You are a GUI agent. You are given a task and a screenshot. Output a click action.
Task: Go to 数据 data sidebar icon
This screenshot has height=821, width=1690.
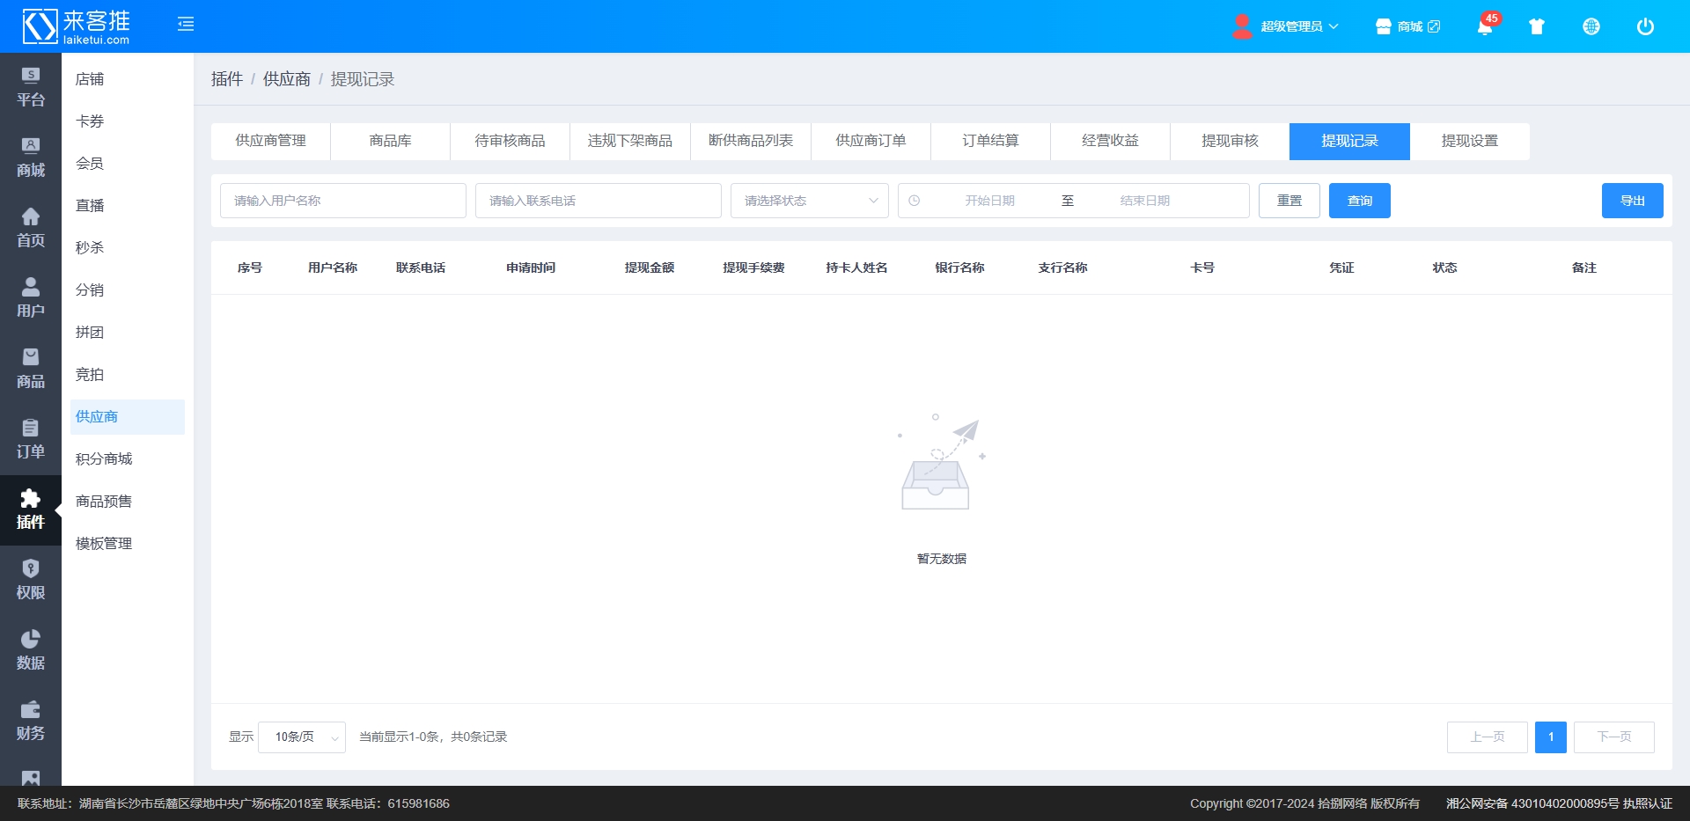tap(31, 650)
